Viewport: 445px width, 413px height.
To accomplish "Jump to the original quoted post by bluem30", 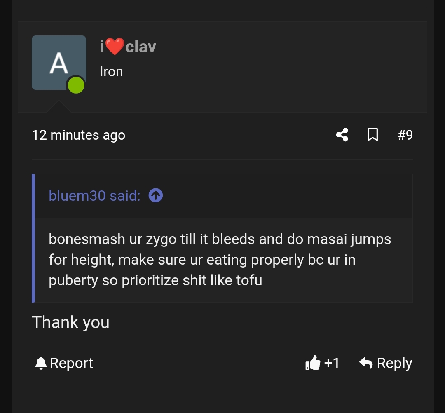I will (x=156, y=196).
